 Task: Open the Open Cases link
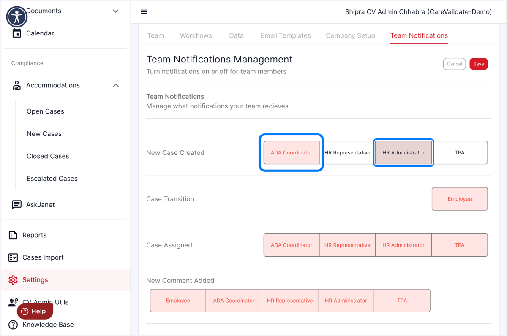click(x=45, y=111)
